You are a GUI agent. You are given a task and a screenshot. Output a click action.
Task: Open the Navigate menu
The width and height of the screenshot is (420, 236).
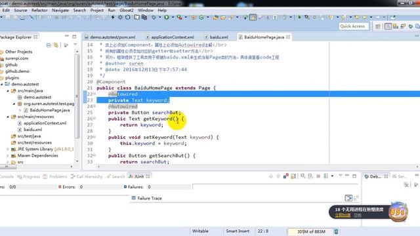tap(60, 10)
